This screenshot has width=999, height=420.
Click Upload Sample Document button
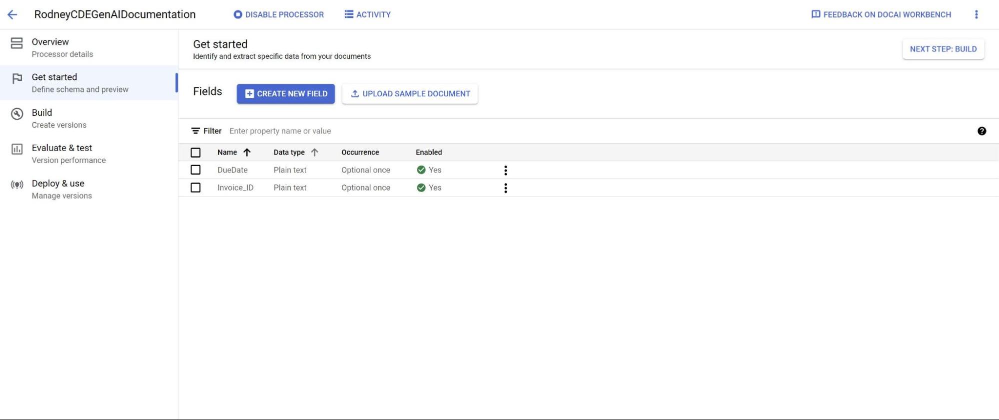click(410, 94)
